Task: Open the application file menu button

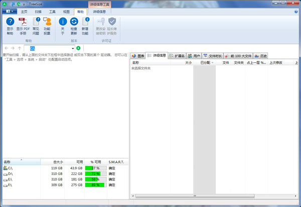Action: [x=10, y=12]
